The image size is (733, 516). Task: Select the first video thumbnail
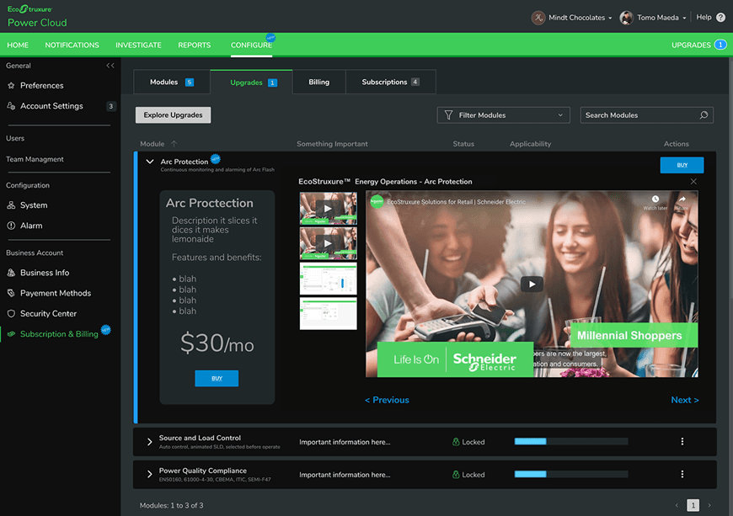329,208
